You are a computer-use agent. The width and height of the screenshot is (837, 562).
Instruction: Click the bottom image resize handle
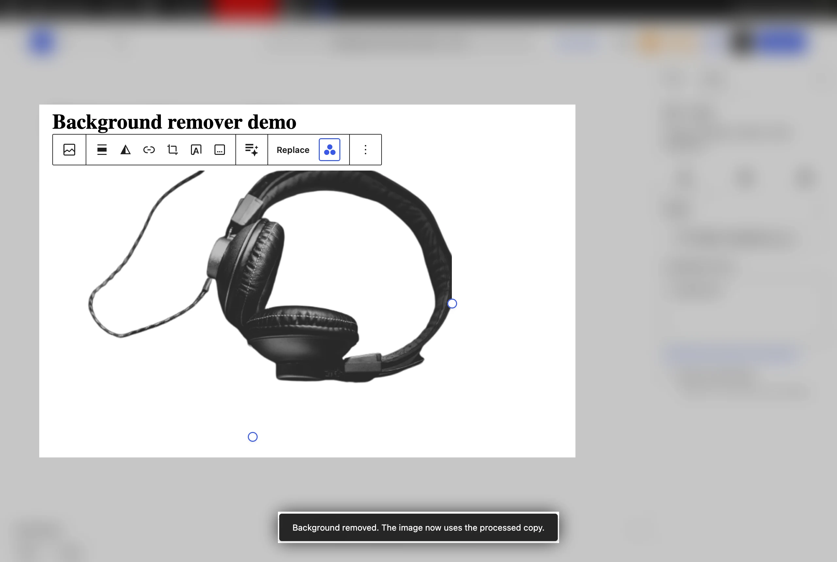[253, 437]
